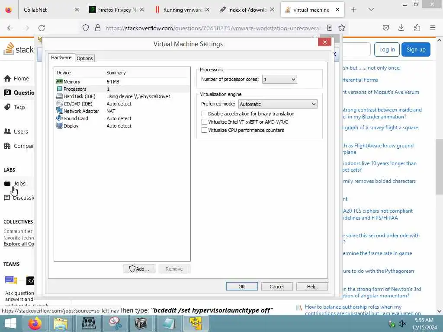Close the virtual machine browser tab

coord(337,10)
